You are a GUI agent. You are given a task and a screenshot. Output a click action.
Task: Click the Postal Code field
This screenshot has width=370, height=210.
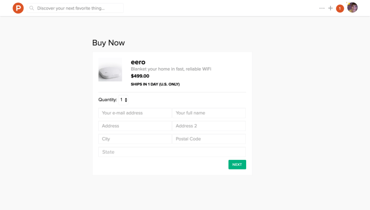209,139
